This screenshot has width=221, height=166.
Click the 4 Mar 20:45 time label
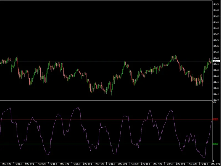(76, 164)
